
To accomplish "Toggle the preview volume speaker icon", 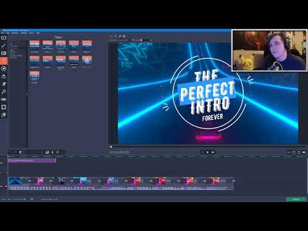I will [304, 152].
